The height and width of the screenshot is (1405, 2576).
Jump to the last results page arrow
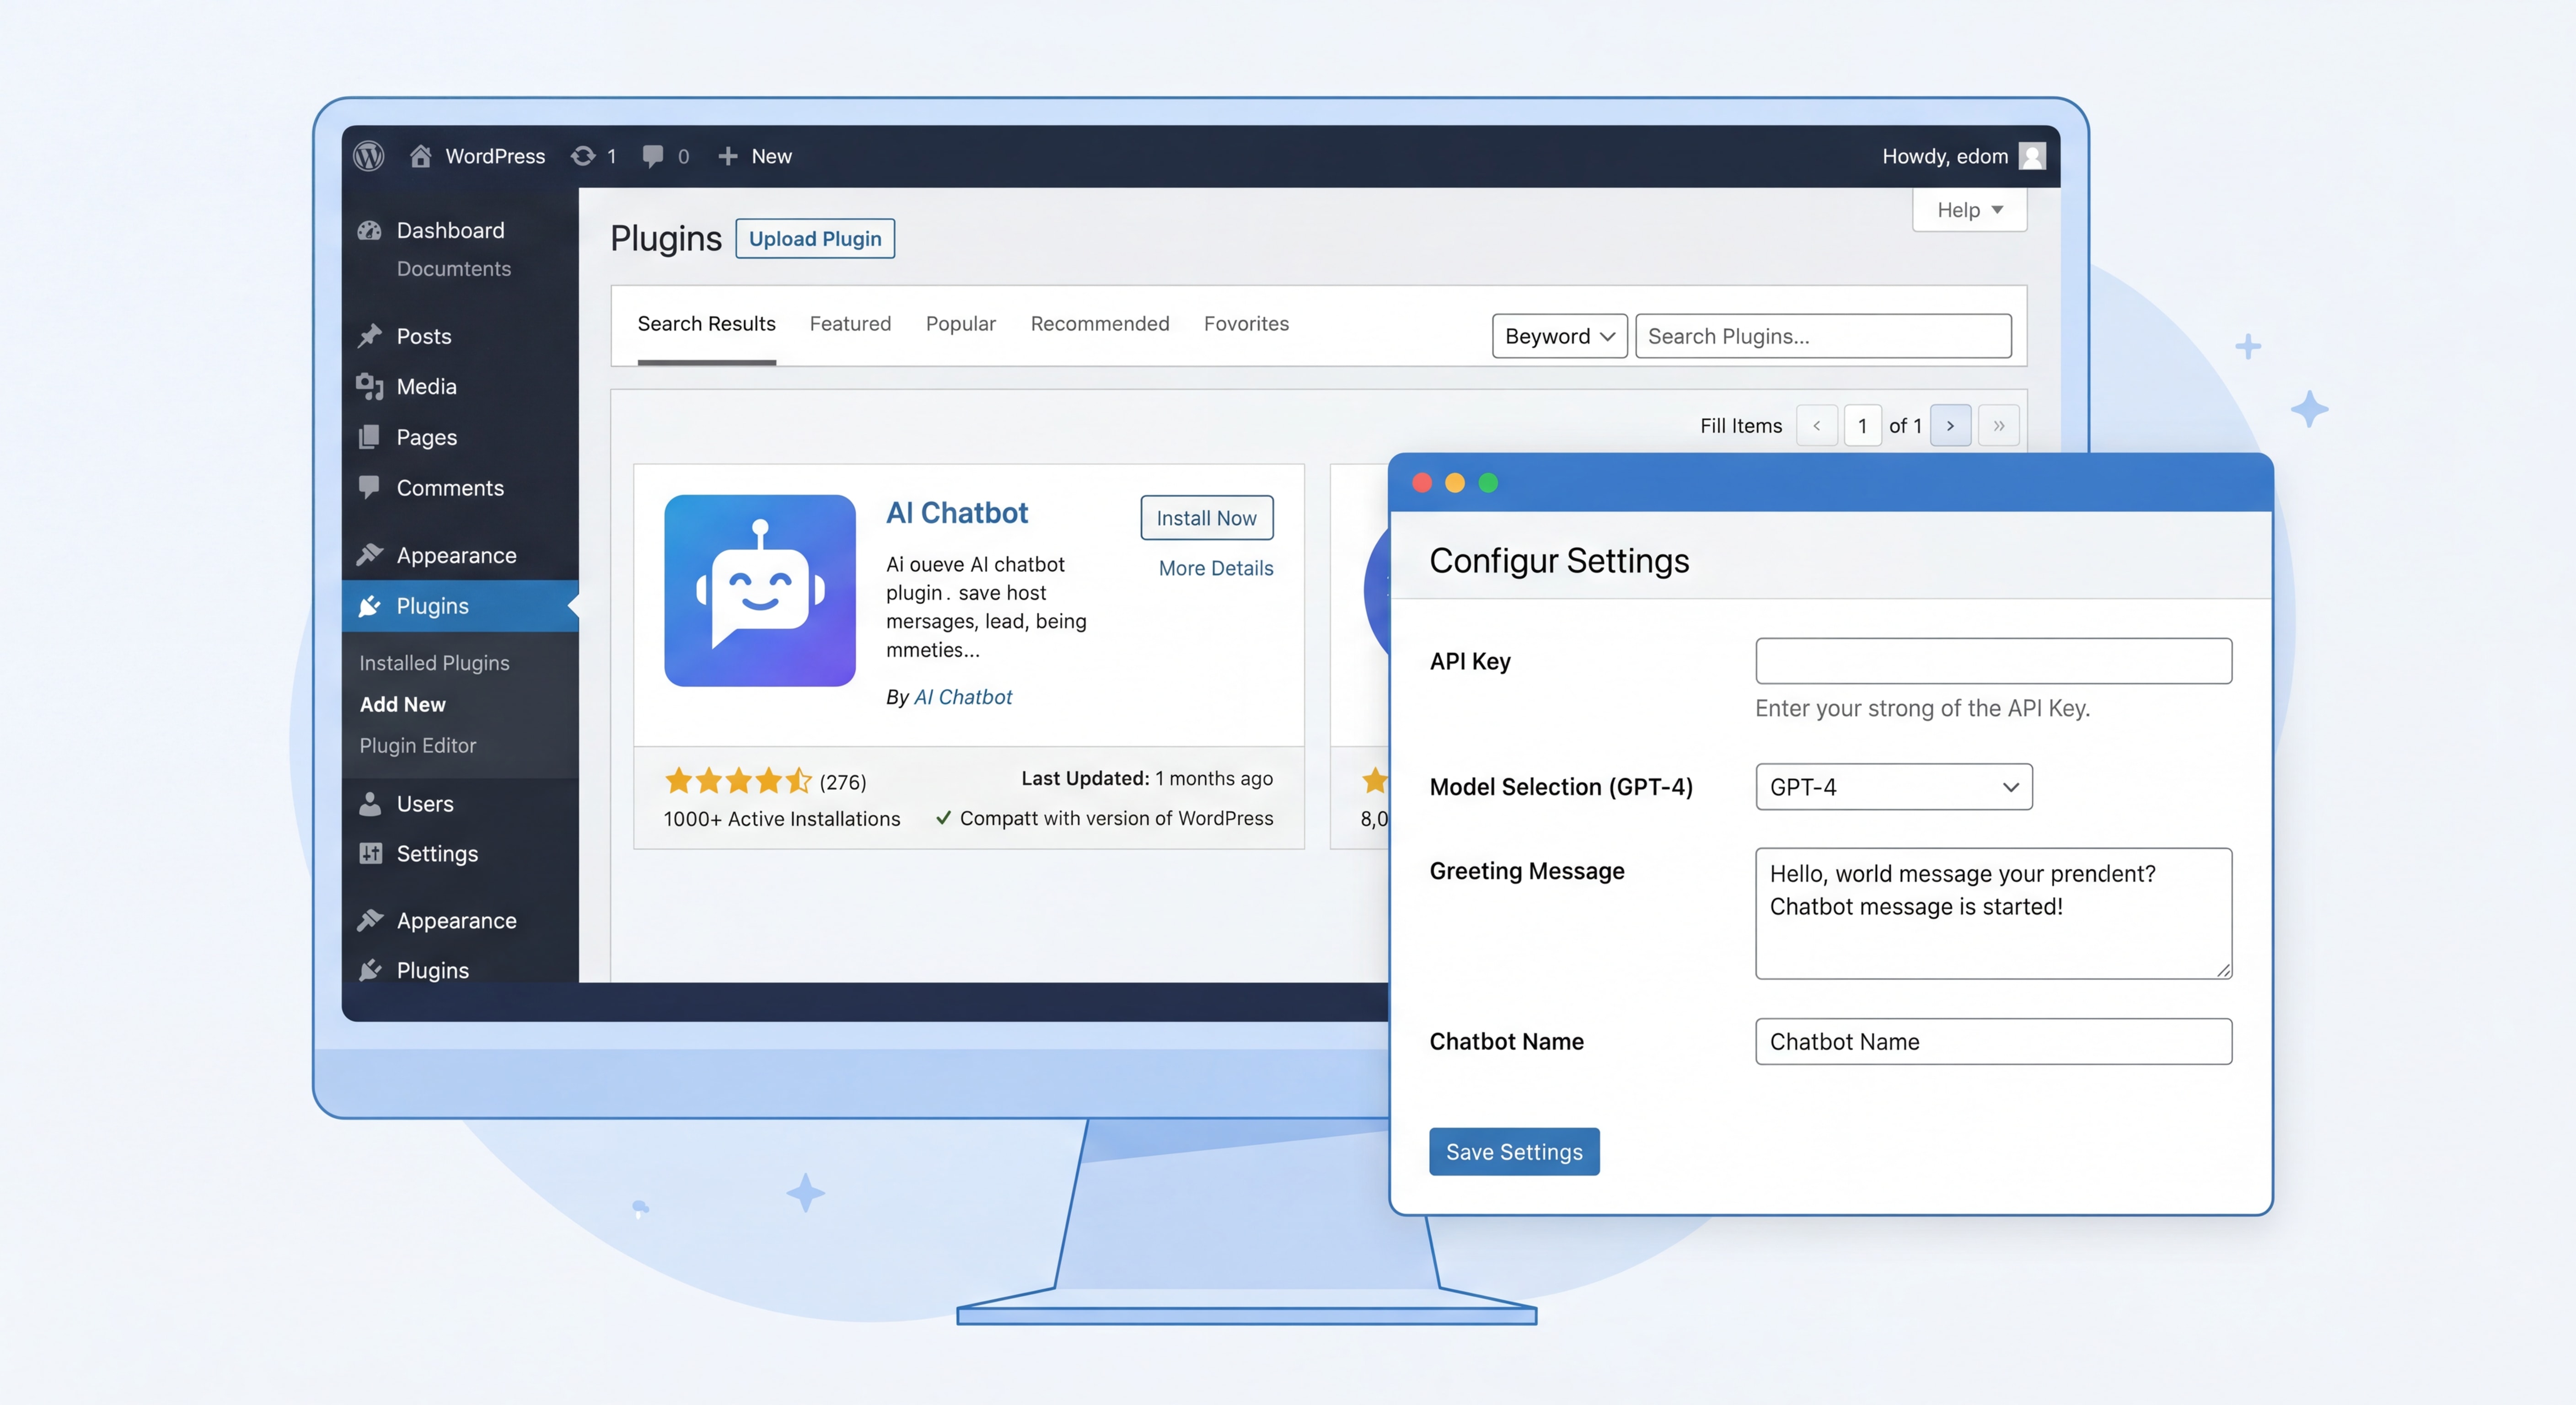[1999, 425]
